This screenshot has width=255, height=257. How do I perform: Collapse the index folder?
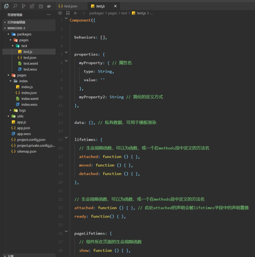[10, 81]
